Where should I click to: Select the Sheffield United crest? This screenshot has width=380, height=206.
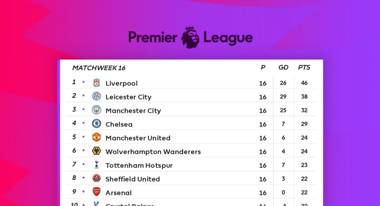96,178
